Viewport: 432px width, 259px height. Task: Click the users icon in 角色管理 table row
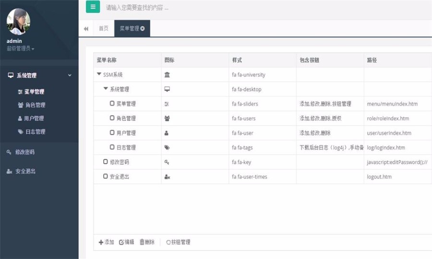tap(167, 118)
